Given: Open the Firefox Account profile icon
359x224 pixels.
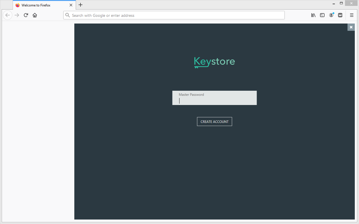Looking at the screenshot, I should click(331, 15).
